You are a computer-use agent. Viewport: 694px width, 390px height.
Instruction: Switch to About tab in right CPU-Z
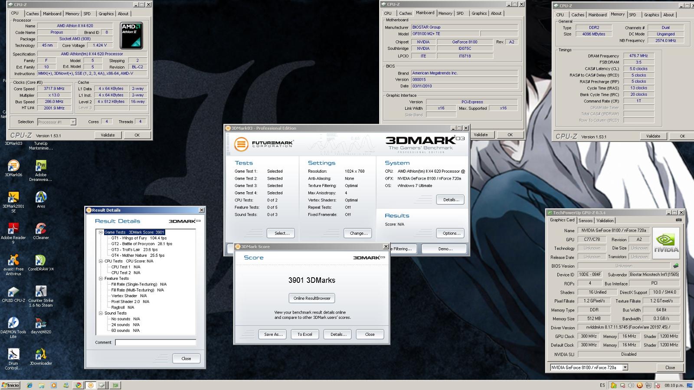tap(668, 15)
